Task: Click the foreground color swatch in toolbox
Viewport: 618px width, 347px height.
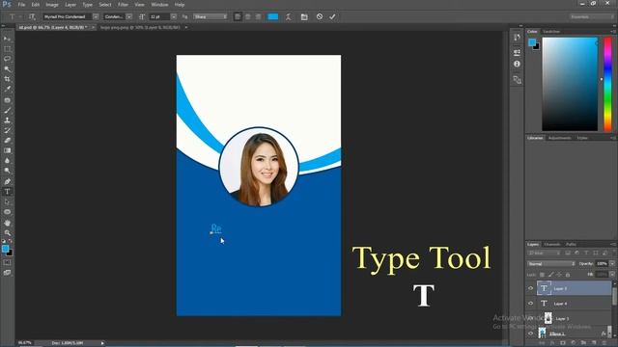Action: [5, 249]
